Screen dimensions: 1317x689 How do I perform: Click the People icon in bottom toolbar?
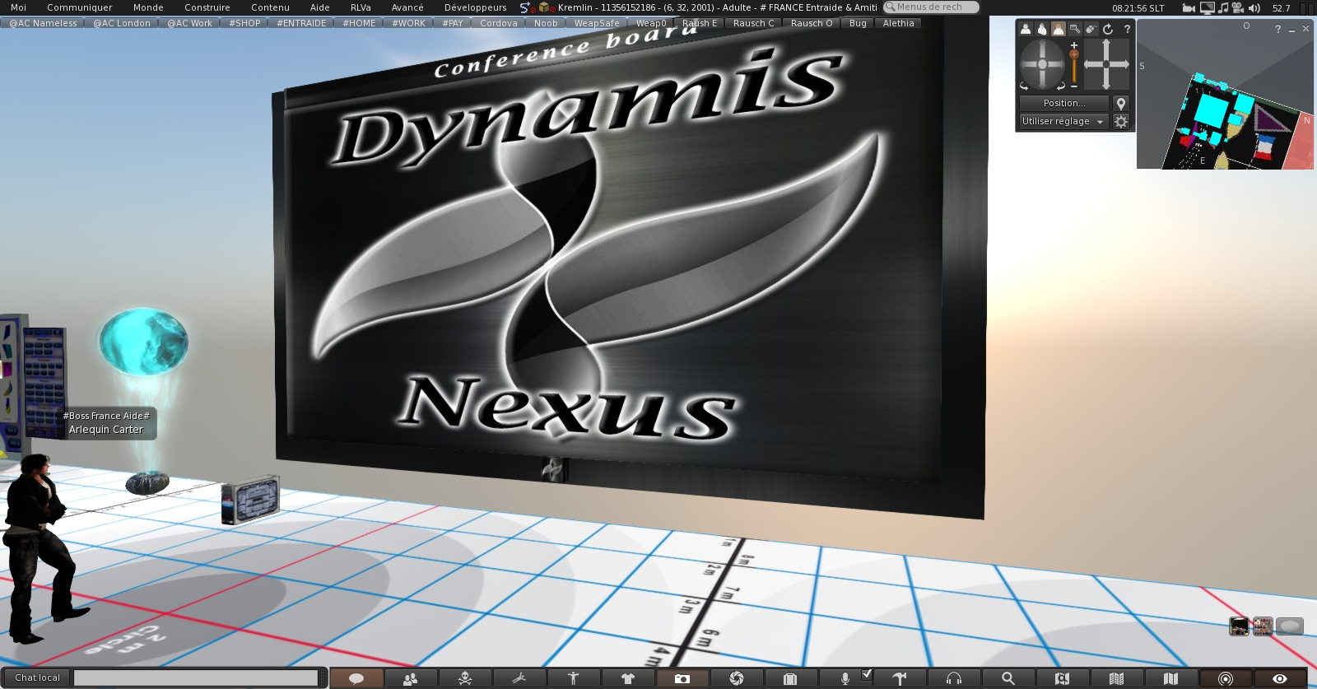click(410, 678)
